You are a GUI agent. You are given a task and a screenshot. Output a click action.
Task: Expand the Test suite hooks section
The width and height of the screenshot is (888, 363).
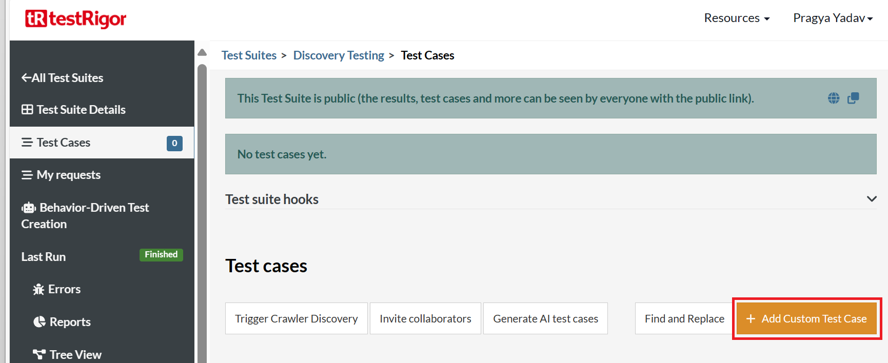(871, 199)
